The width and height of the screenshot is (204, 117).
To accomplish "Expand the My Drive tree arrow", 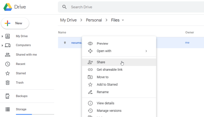I will pos(2,36).
